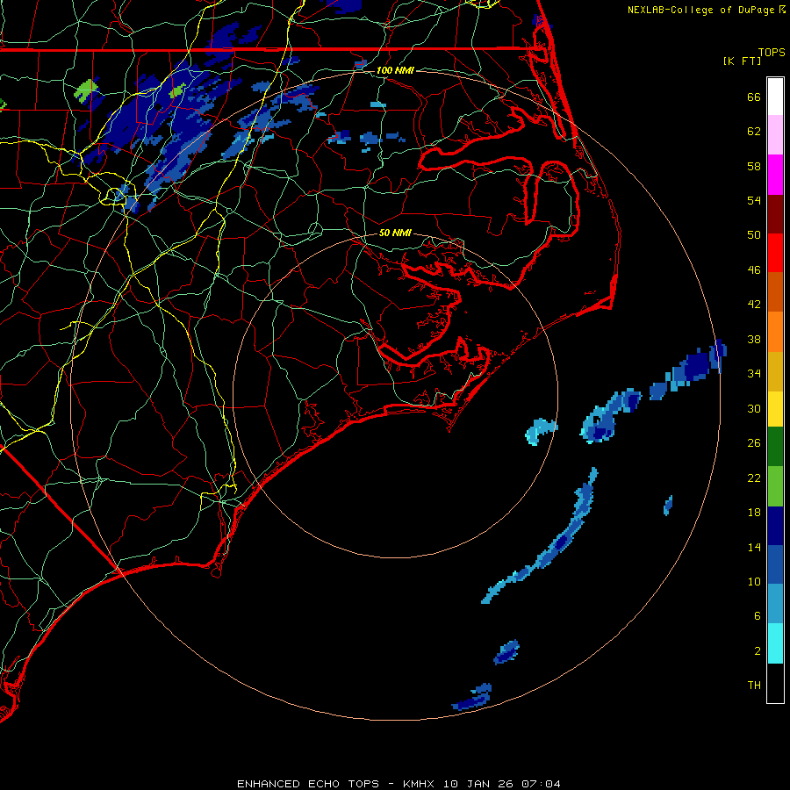Click the '62' legend scale value
The height and width of the screenshot is (790, 790).
754,132
